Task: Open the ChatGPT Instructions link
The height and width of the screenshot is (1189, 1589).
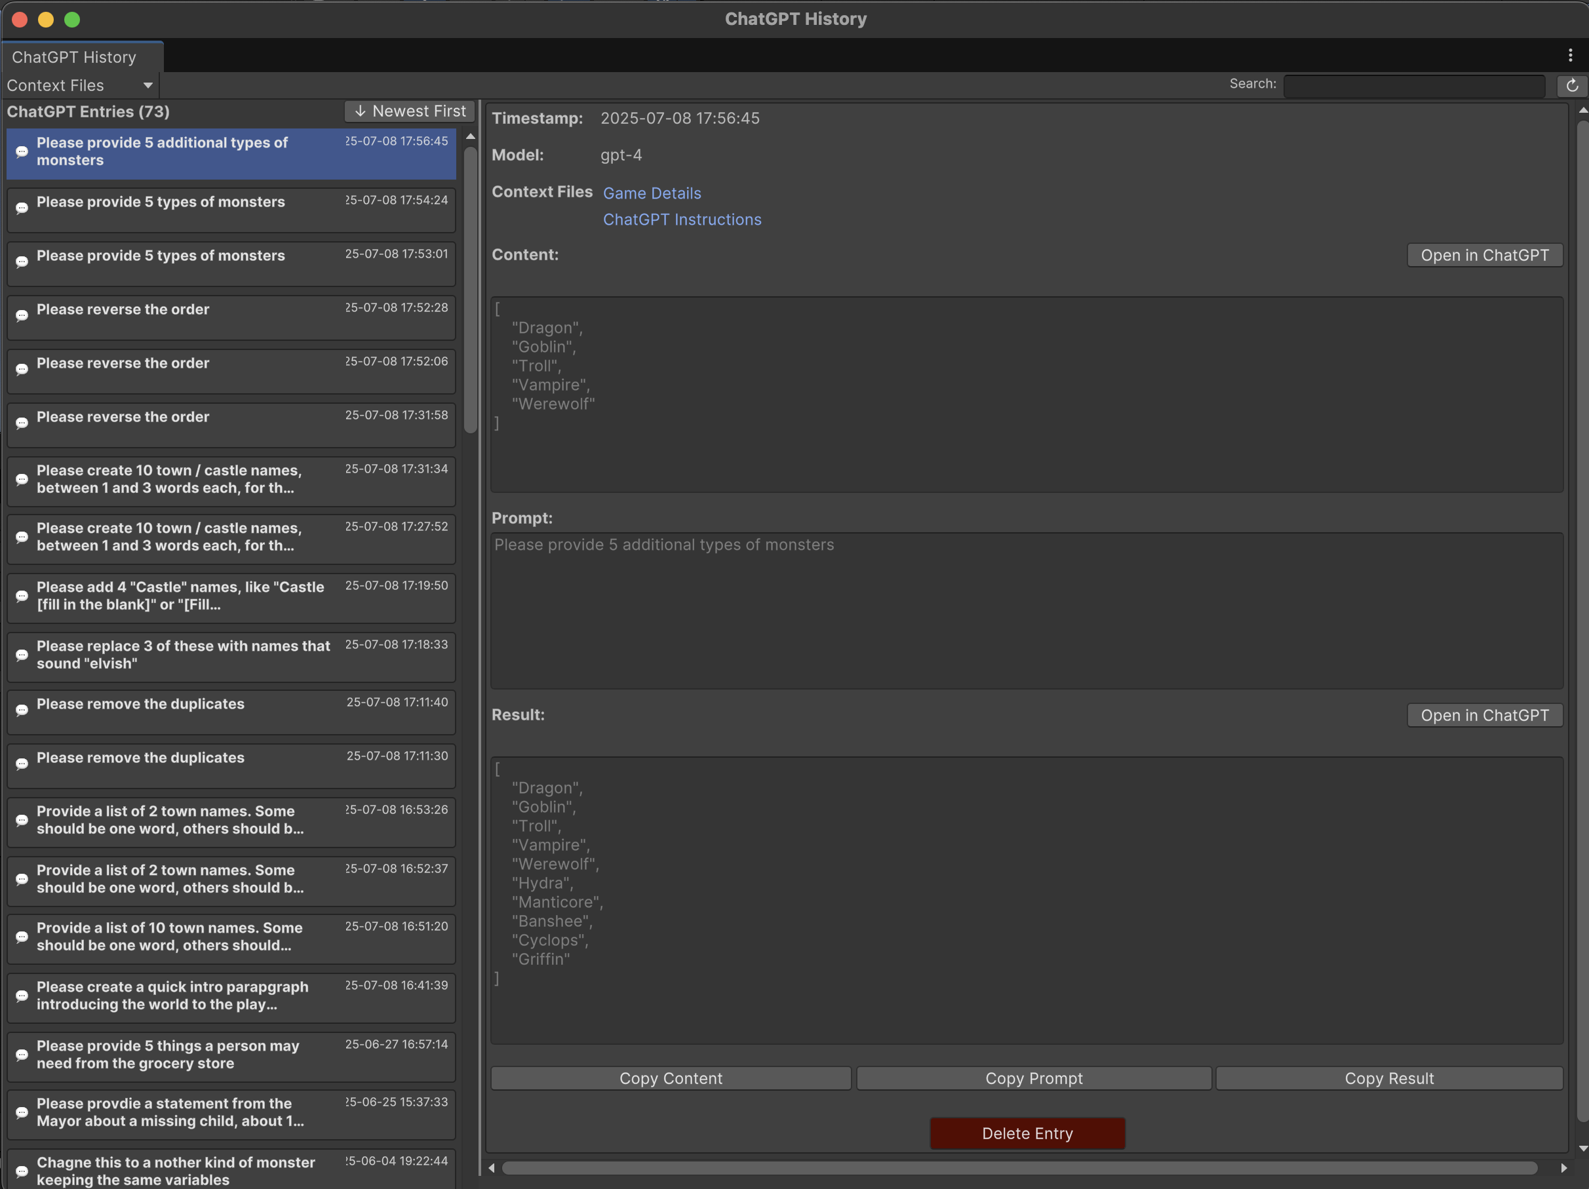Action: tap(682, 220)
